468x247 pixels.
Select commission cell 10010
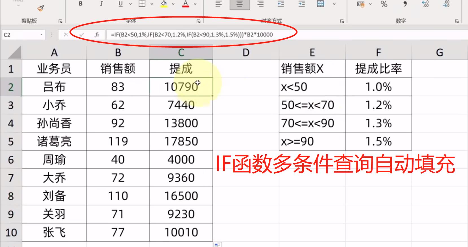coord(181,232)
